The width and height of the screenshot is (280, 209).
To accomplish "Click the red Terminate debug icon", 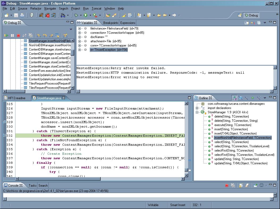I will point(18,35).
